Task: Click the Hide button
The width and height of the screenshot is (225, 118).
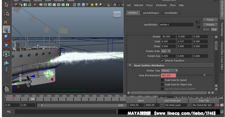Action: pyautogui.click(x=214, y=29)
